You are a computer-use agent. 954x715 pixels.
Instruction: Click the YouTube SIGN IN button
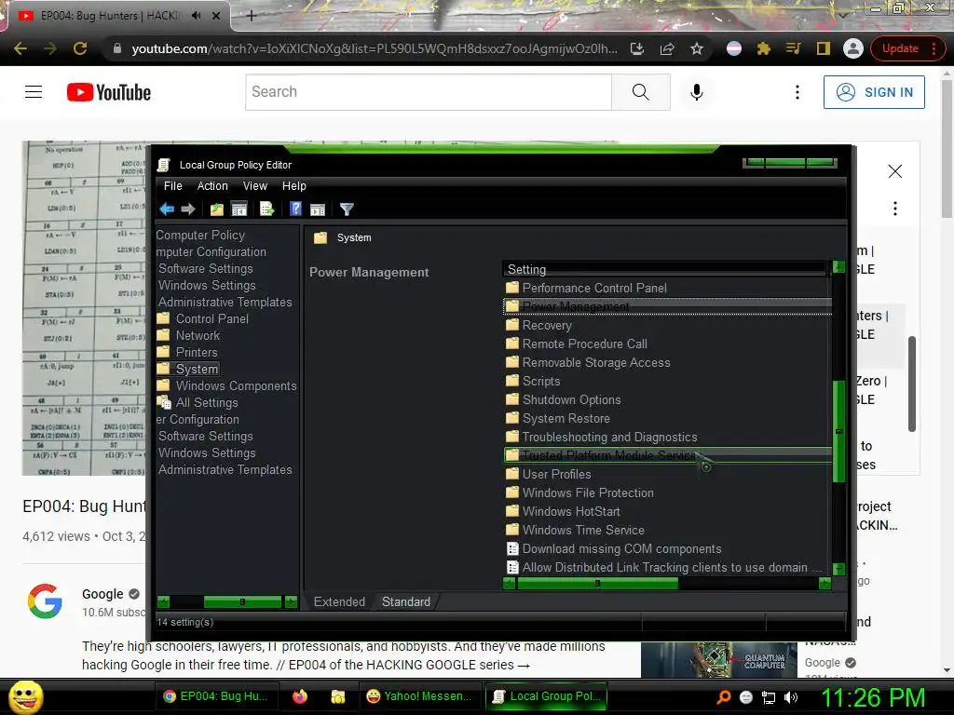[x=874, y=92]
